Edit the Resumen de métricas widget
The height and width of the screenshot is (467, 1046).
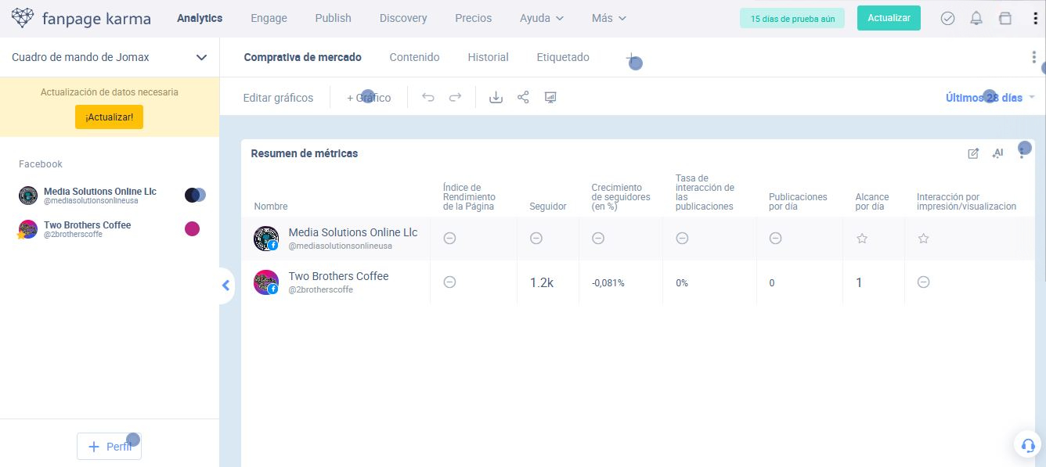click(x=973, y=153)
